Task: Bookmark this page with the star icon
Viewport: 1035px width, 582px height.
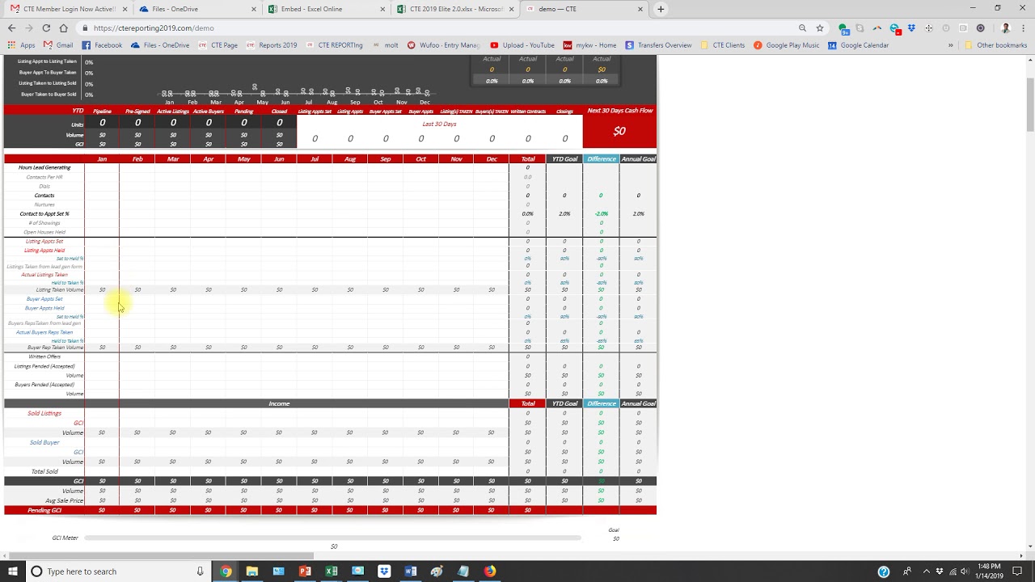Action: tap(820, 27)
